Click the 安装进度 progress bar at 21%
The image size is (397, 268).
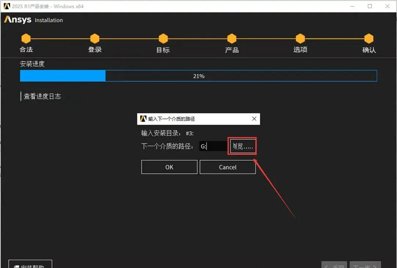point(198,76)
